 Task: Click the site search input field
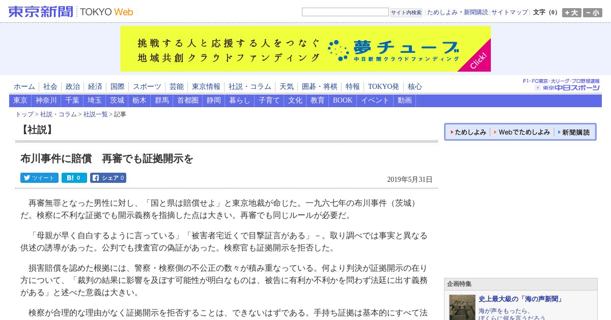[345, 12]
